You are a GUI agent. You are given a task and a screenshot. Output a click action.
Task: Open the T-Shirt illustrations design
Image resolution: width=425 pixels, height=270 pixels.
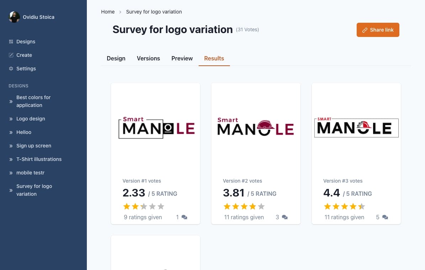pos(39,160)
